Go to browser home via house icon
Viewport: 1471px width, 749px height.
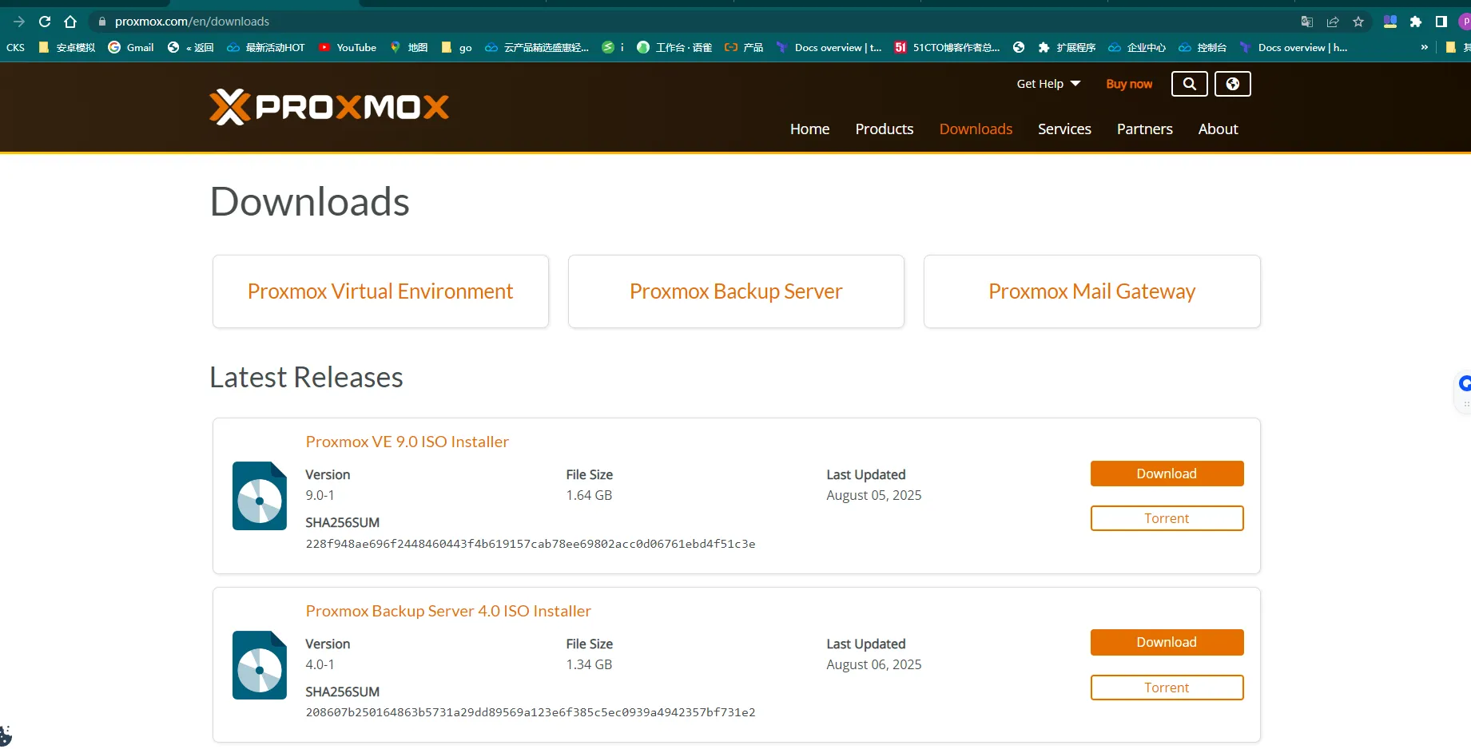coord(70,22)
